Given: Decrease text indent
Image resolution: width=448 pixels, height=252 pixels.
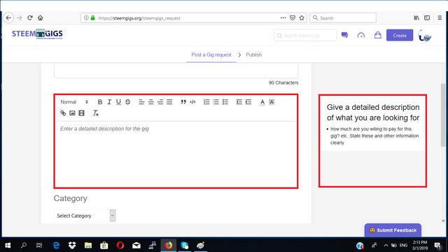Looking at the screenshot, I should tap(239, 101).
